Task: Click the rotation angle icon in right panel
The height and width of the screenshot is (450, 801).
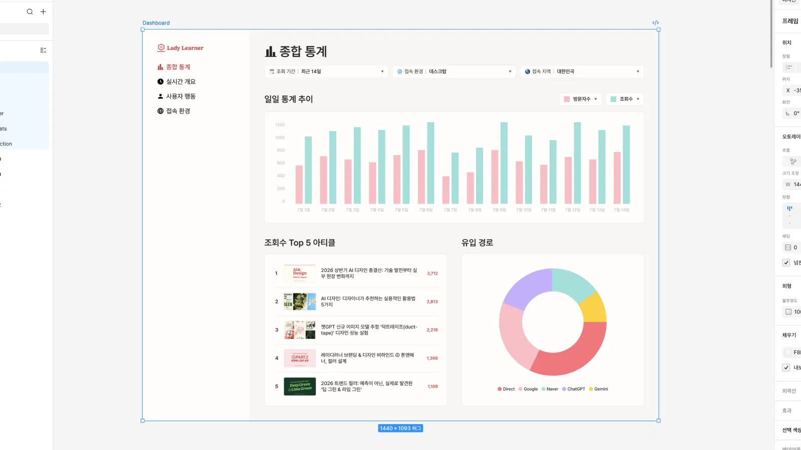Action: click(x=787, y=113)
